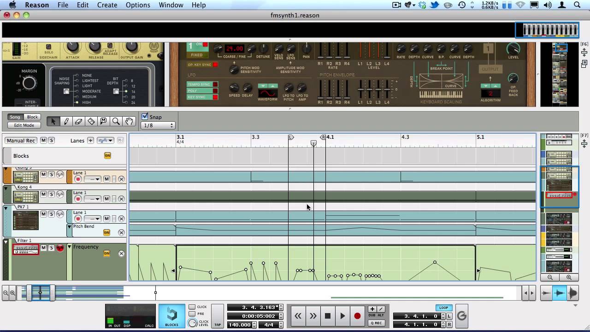Switch to Block view

[32, 117]
